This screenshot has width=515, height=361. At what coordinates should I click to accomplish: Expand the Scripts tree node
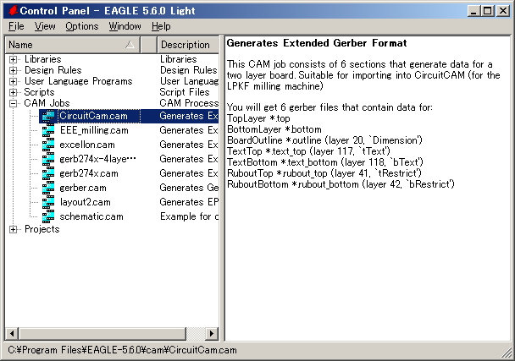(x=13, y=92)
